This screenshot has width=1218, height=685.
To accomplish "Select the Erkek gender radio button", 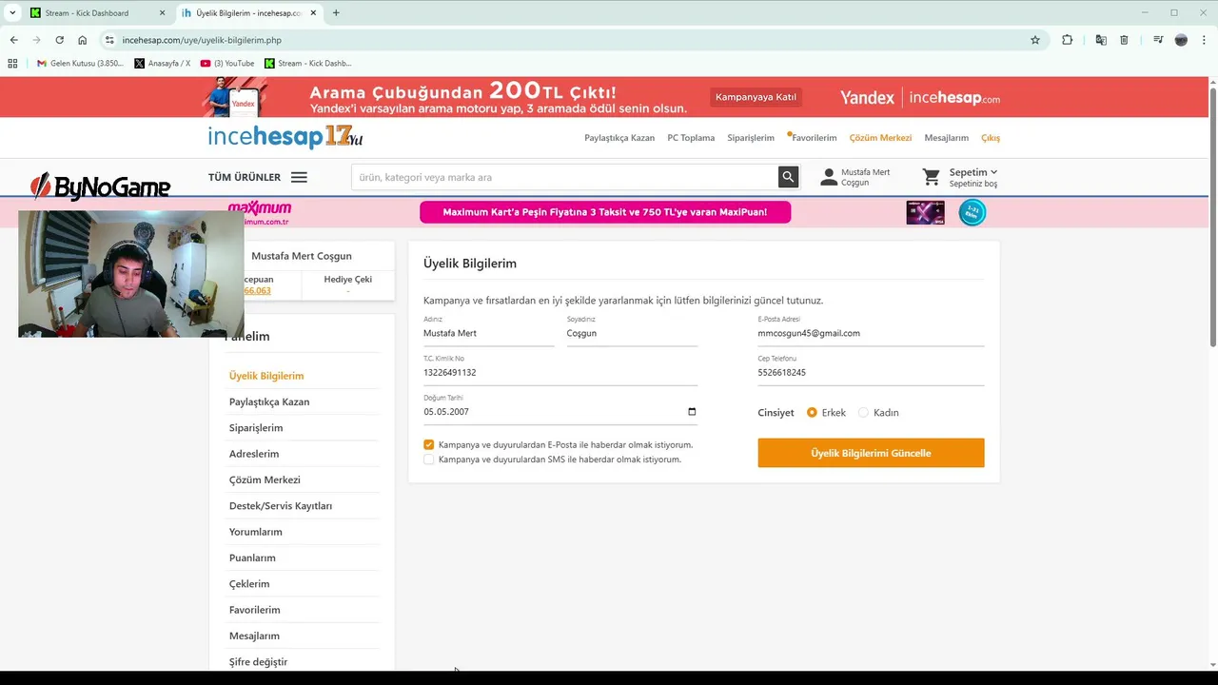I will (x=812, y=413).
